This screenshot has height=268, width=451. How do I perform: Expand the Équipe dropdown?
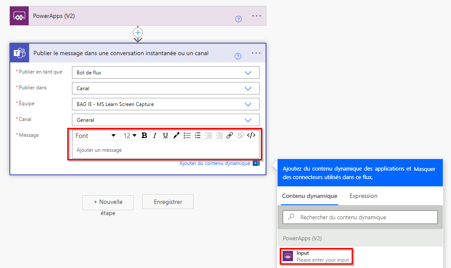pyautogui.click(x=248, y=104)
